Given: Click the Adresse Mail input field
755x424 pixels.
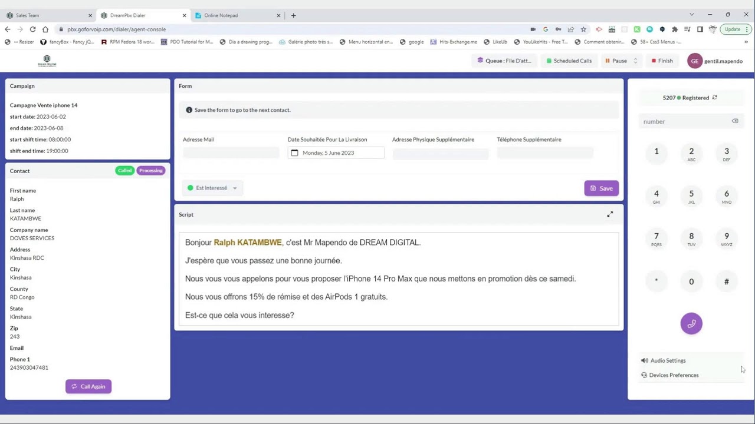Looking at the screenshot, I should click(x=231, y=153).
